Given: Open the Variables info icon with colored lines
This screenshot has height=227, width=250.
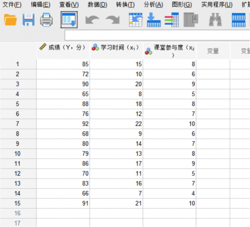Looking at the screenshot, I should pos(172,20).
